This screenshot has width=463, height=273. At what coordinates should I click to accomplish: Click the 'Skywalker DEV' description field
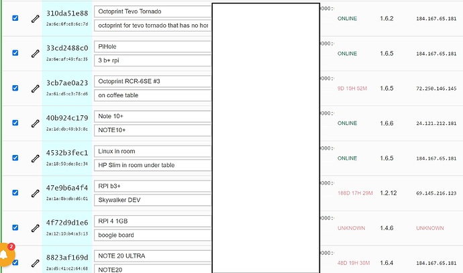tap(152, 200)
